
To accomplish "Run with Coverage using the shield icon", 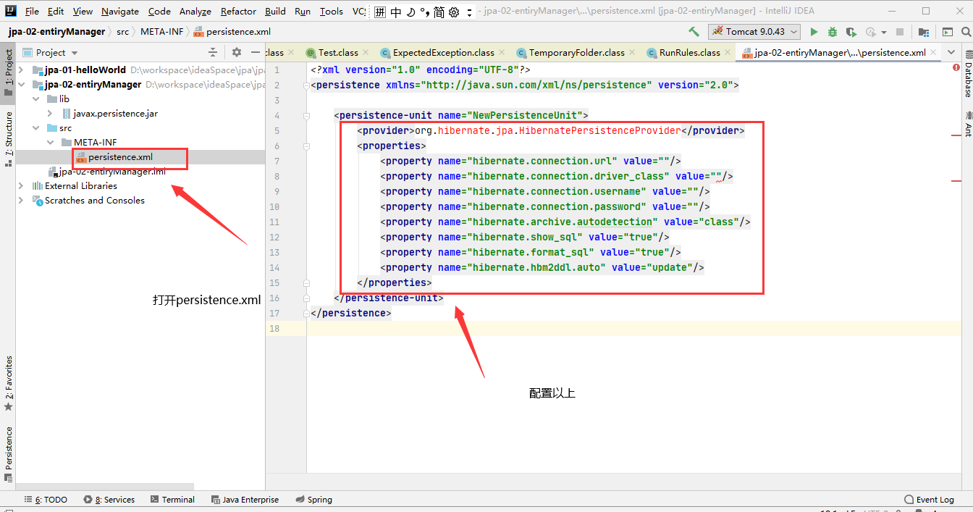I will [851, 32].
